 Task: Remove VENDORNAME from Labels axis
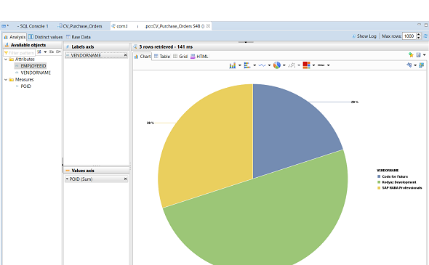(125, 55)
